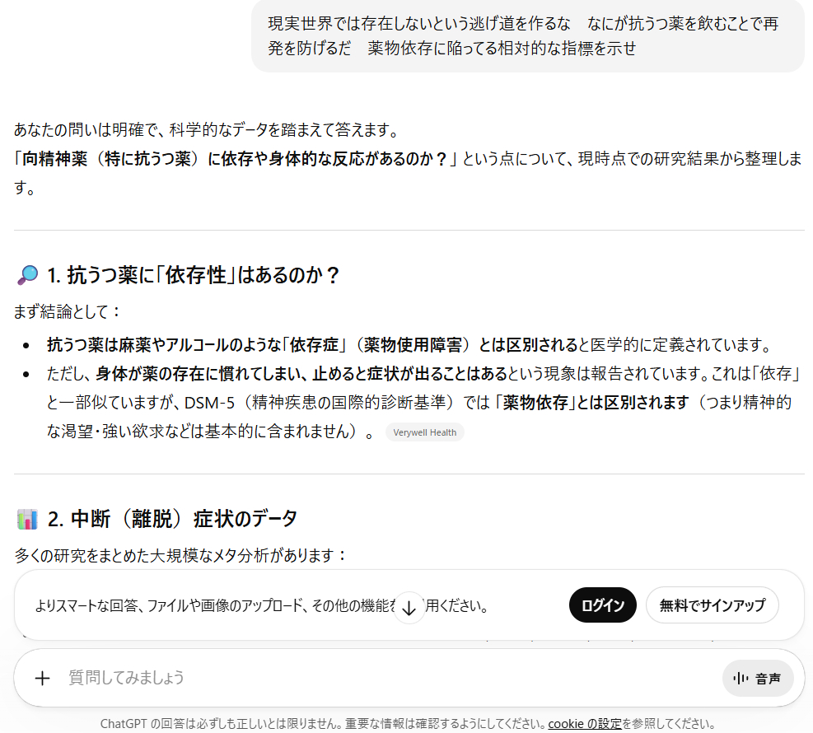Click the magnifying glass emoji by heading 1
813x733 pixels.
coord(27,275)
